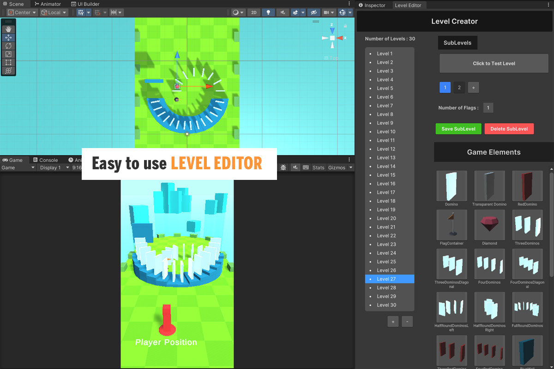554x369 pixels.
Task: Select the Rect transform tool
Action: point(8,62)
